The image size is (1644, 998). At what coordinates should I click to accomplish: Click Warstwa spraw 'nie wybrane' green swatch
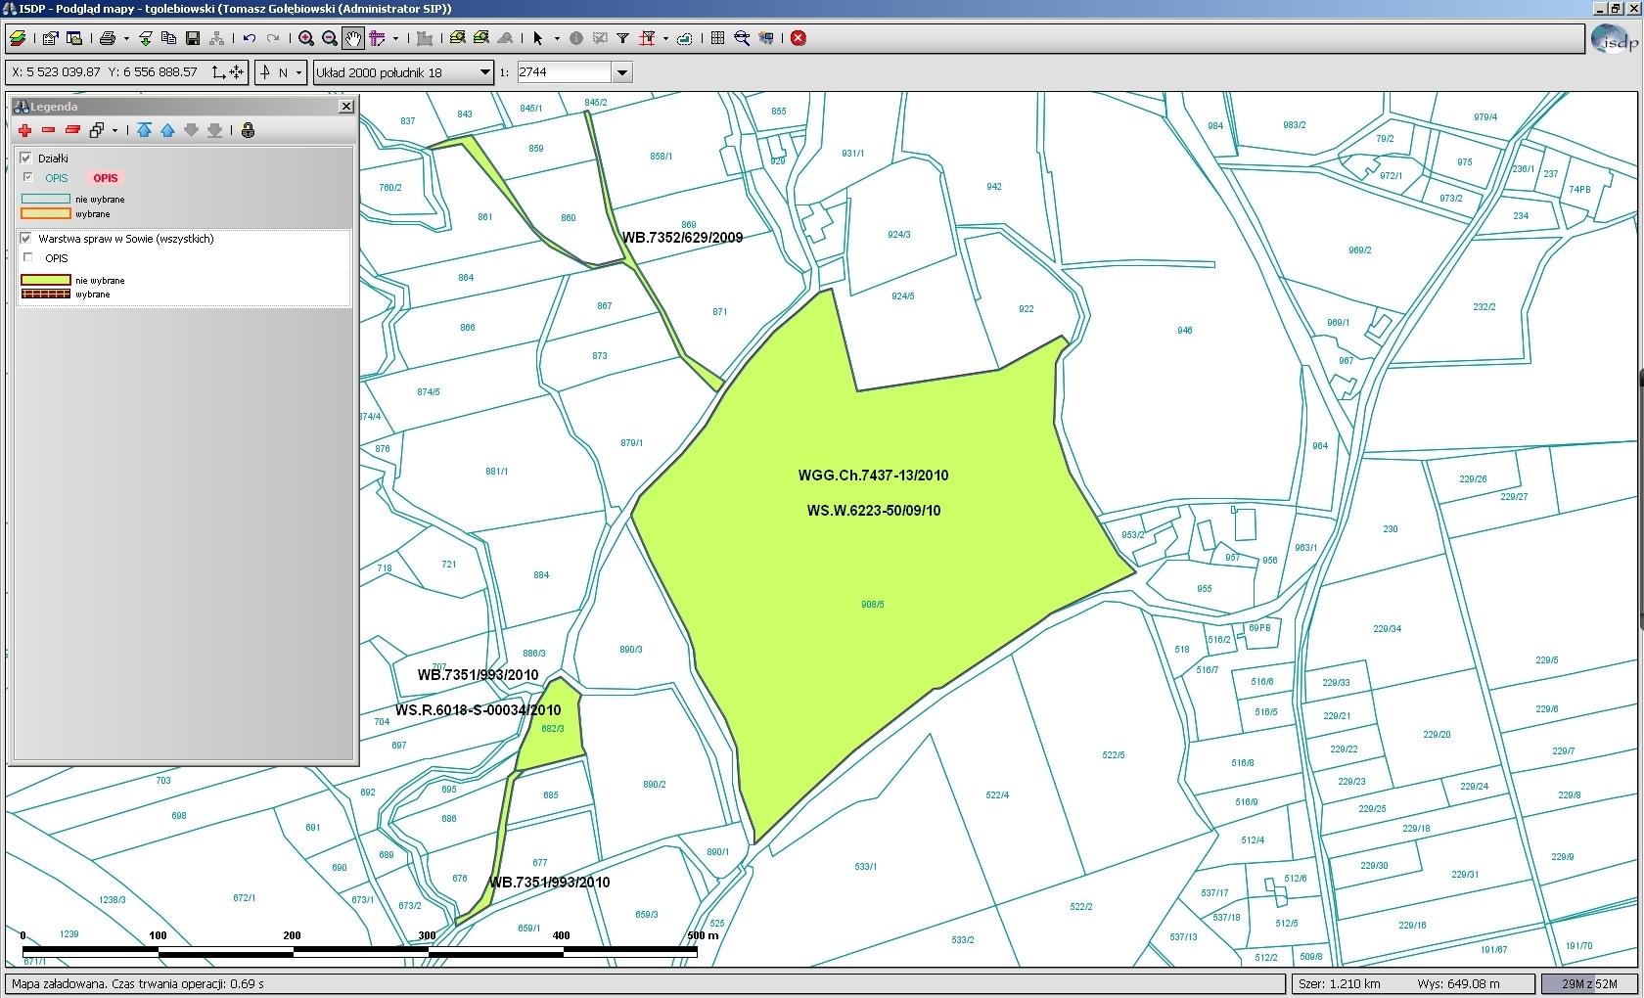click(x=46, y=280)
